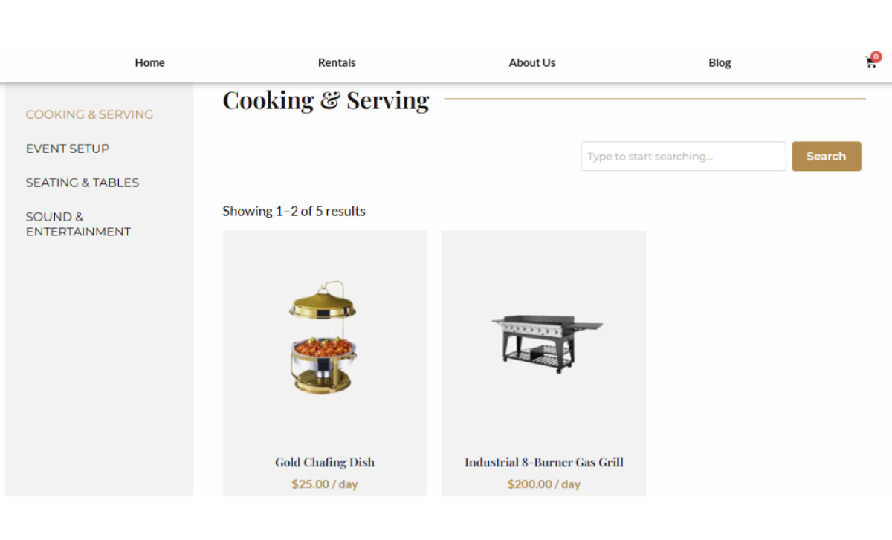Click the Gold Chafing Dish title
The width and height of the screenshot is (892, 540).
click(324, 462)
